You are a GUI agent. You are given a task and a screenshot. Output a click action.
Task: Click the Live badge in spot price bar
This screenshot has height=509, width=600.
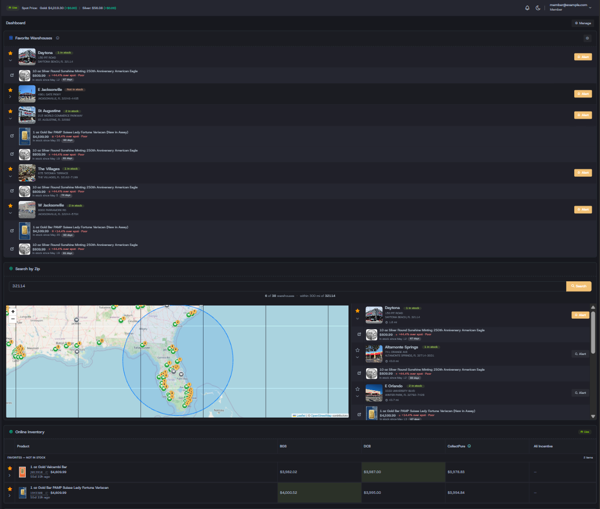[x=13, y=8]
